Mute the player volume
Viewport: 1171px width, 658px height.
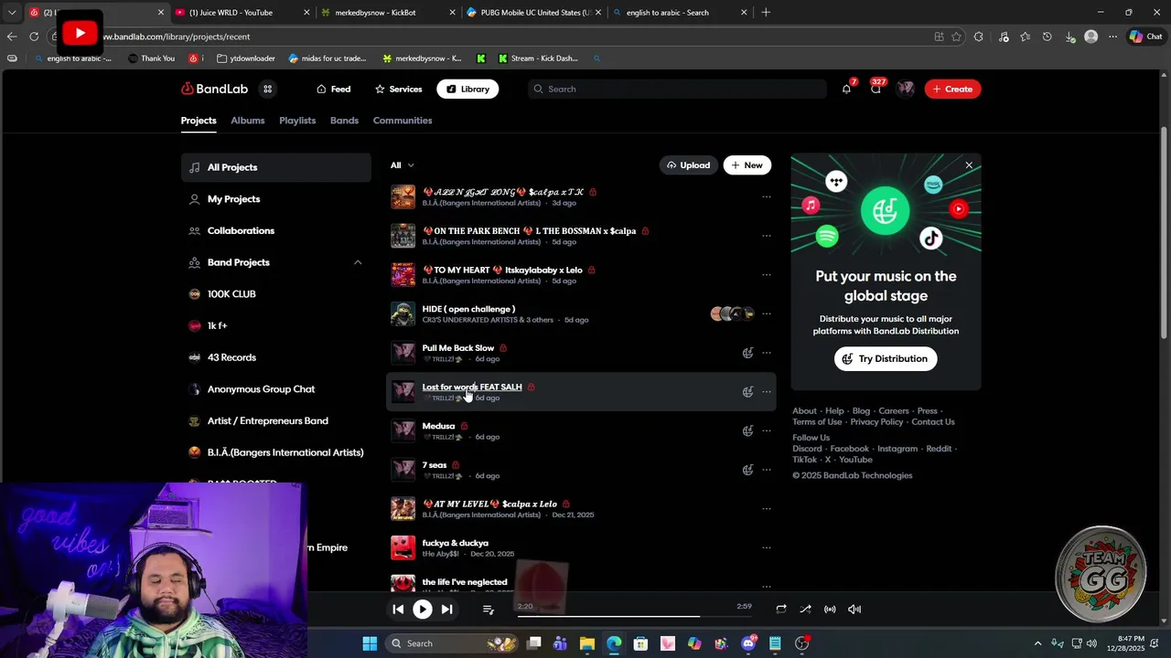854,609
